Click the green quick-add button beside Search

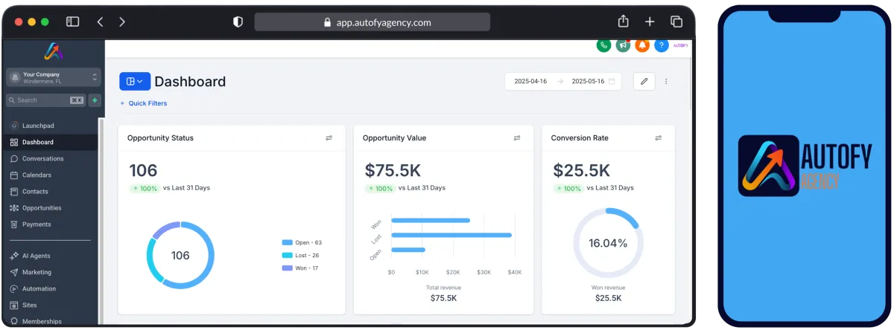(95, 100)
